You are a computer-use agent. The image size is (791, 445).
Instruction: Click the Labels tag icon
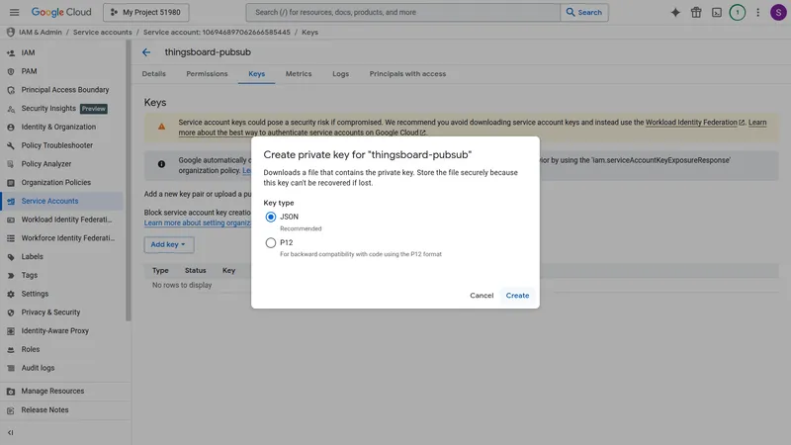pos(11,257)
